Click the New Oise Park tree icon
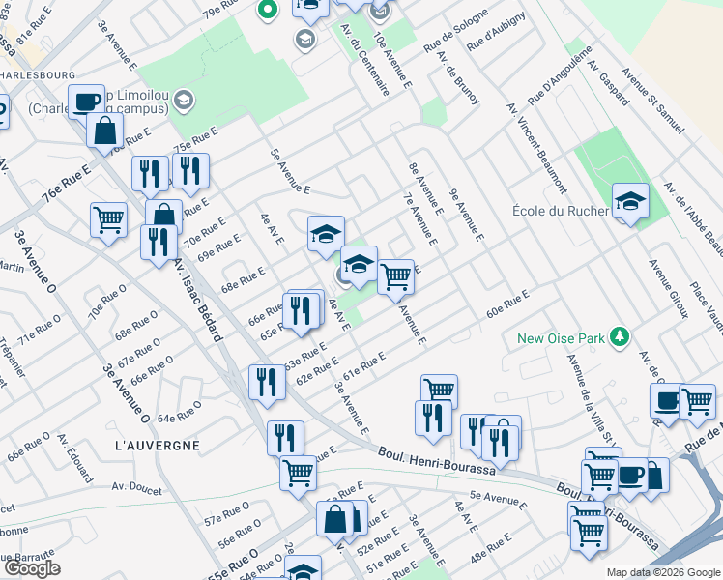Viewport: 723px width, 580px height. point(620,337)
